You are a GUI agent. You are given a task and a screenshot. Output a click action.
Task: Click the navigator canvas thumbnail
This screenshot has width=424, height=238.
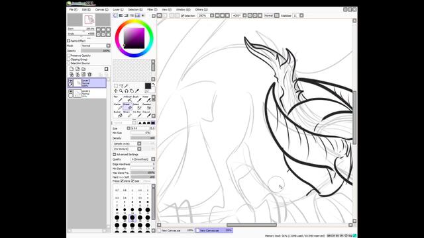click(89, 20)
